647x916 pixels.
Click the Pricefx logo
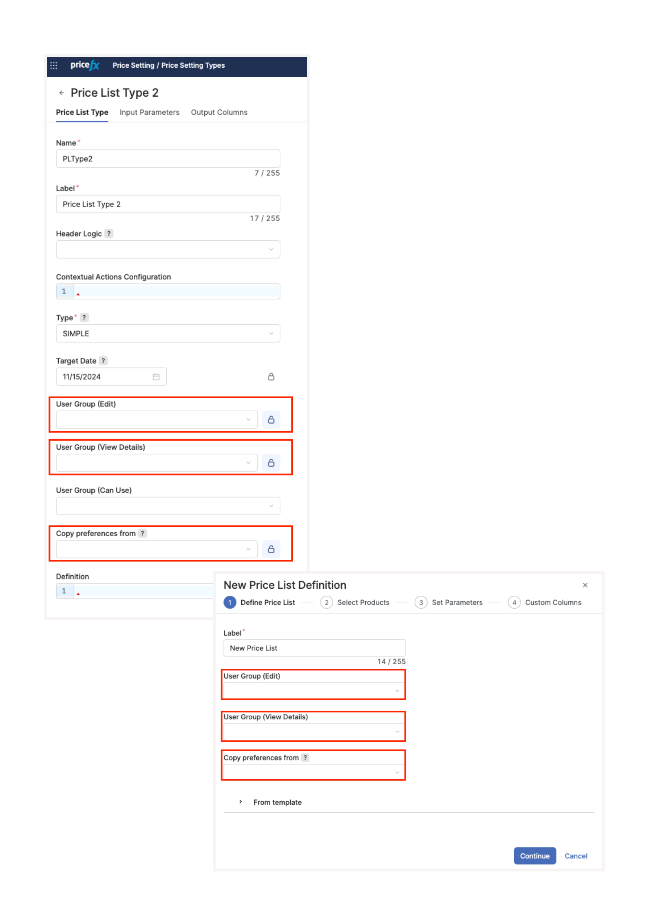pos(85,65)
